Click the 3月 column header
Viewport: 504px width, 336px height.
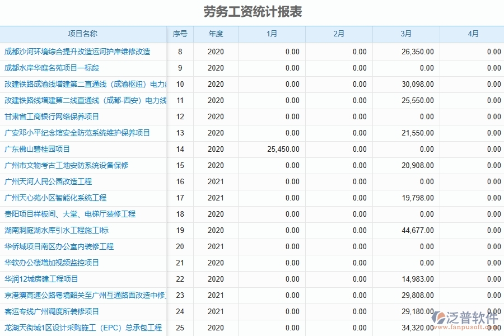point(406,34)
